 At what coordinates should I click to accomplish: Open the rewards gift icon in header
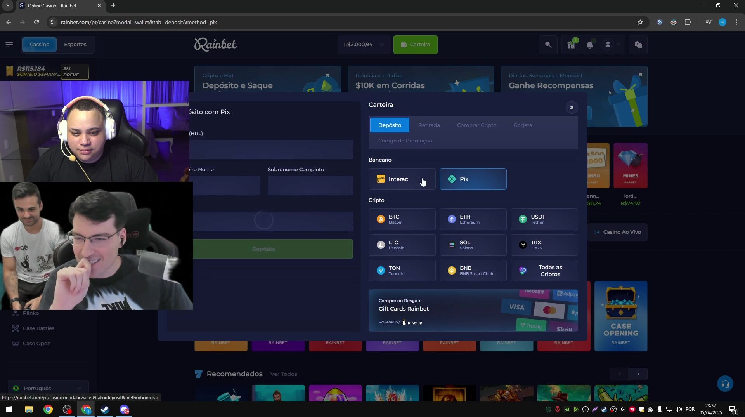point(571,45)
